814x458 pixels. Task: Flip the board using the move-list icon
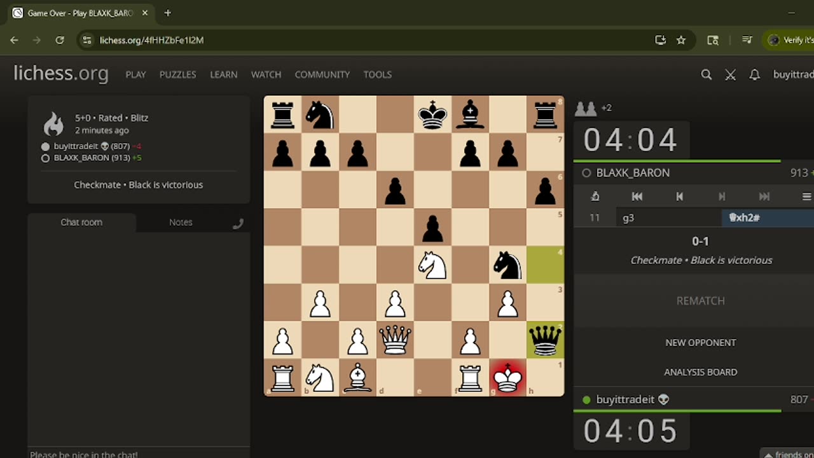pyautogui.click(x=595, y=197)
